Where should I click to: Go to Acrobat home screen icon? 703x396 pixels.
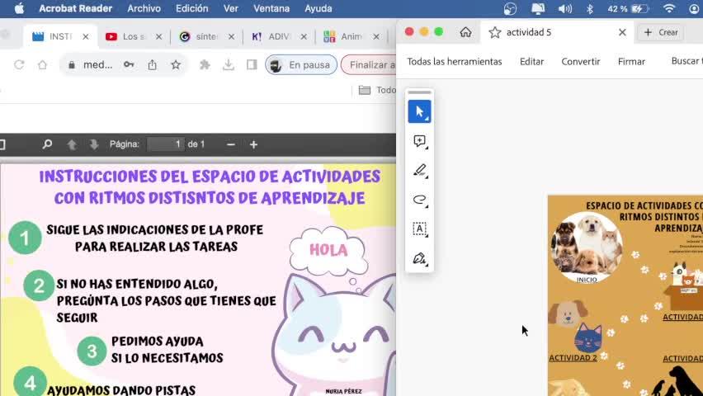point(465,32)
